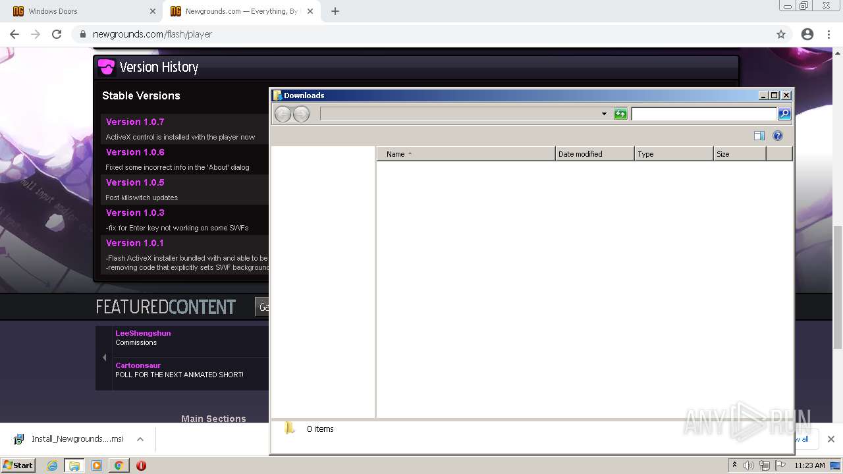Select the '0 items' status text

point(320,429)
